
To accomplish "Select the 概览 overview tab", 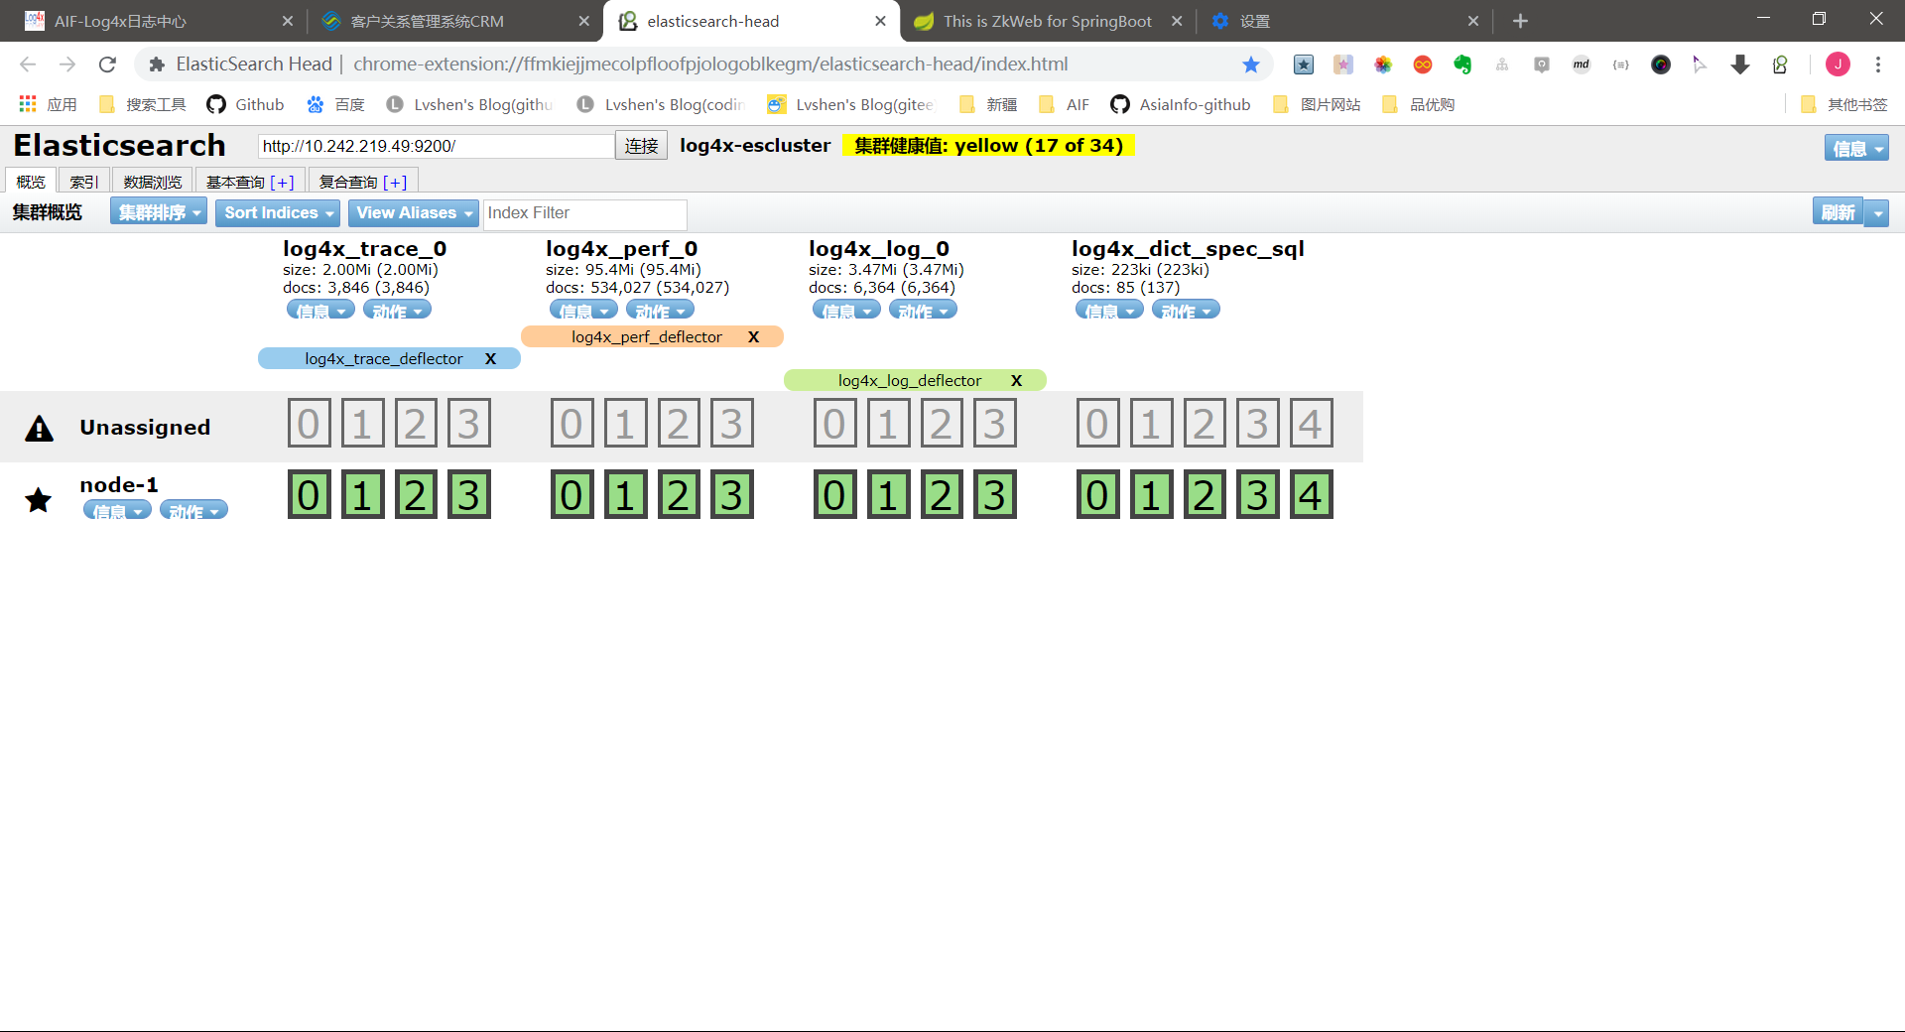I will (31, 182).
